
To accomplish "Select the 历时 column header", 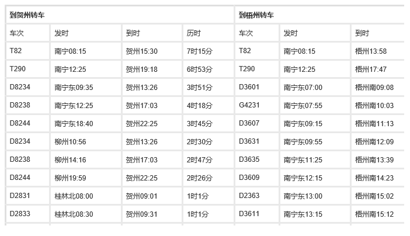I will click(x=193, y=33).
